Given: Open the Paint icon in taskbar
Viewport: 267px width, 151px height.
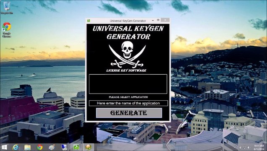Looking at the screenshot, I should click(x=52, y=147).
